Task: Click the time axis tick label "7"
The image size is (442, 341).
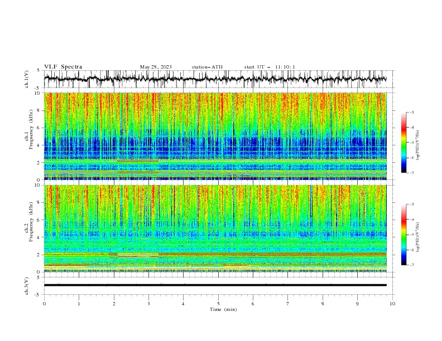Action: (x=288, y=304)
